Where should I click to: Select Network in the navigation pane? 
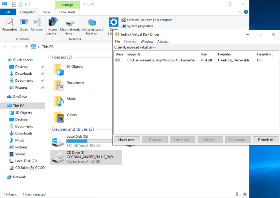pyautogui.click(x=19, y=177)
